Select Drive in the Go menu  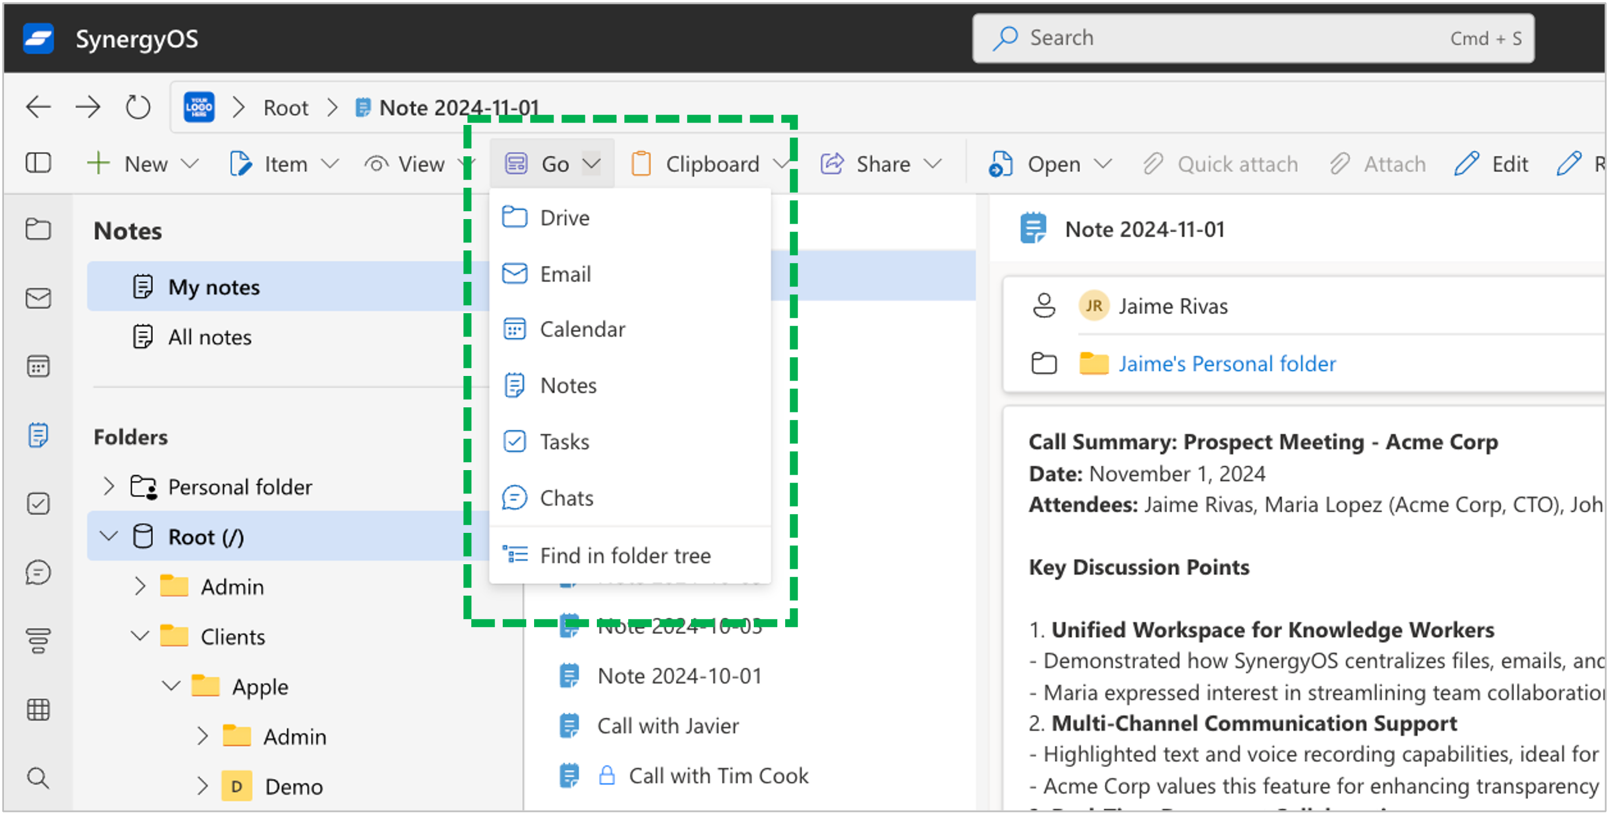tap(630, 218)
